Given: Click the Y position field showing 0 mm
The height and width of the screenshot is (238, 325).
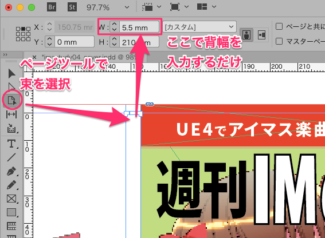Looking at the screenshot, I should [x=74, y=42].
